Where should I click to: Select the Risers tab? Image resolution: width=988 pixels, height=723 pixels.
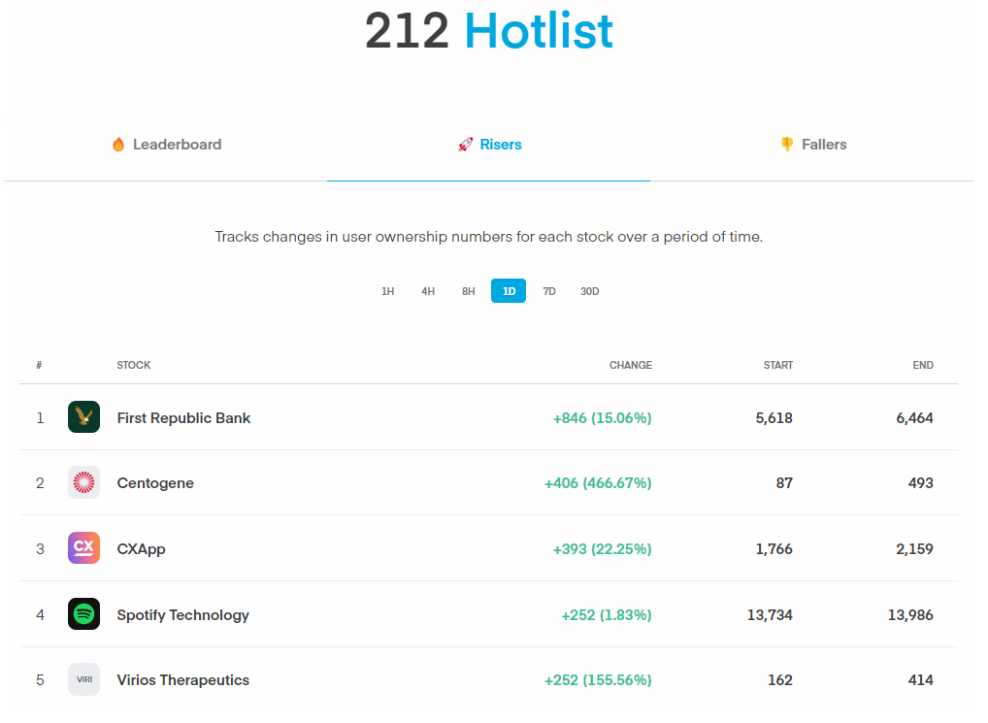point(488,145)
